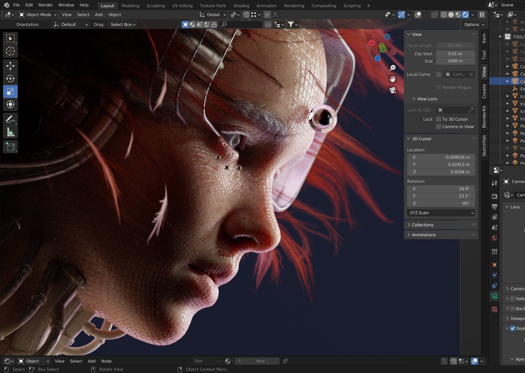Open shader editor Node menu
Screen dimensions: 525x373
[x=106, y=361]
